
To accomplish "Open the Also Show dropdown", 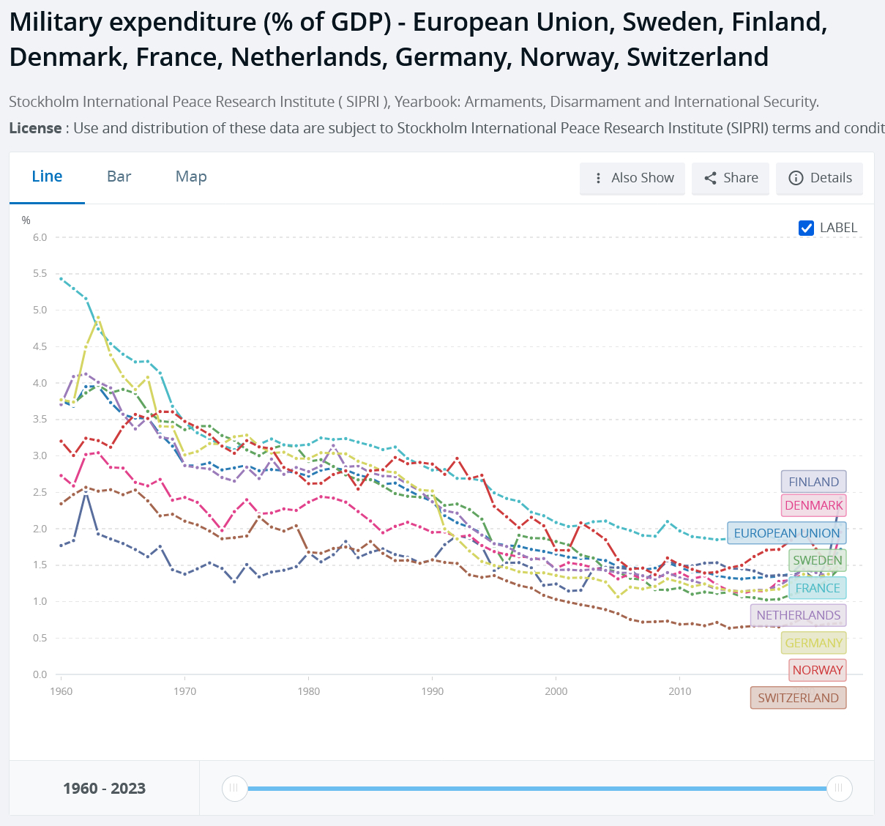I will (x=632, y=178).
